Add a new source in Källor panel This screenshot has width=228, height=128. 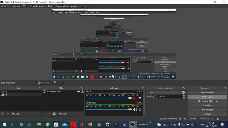click(x=45, y=114)
